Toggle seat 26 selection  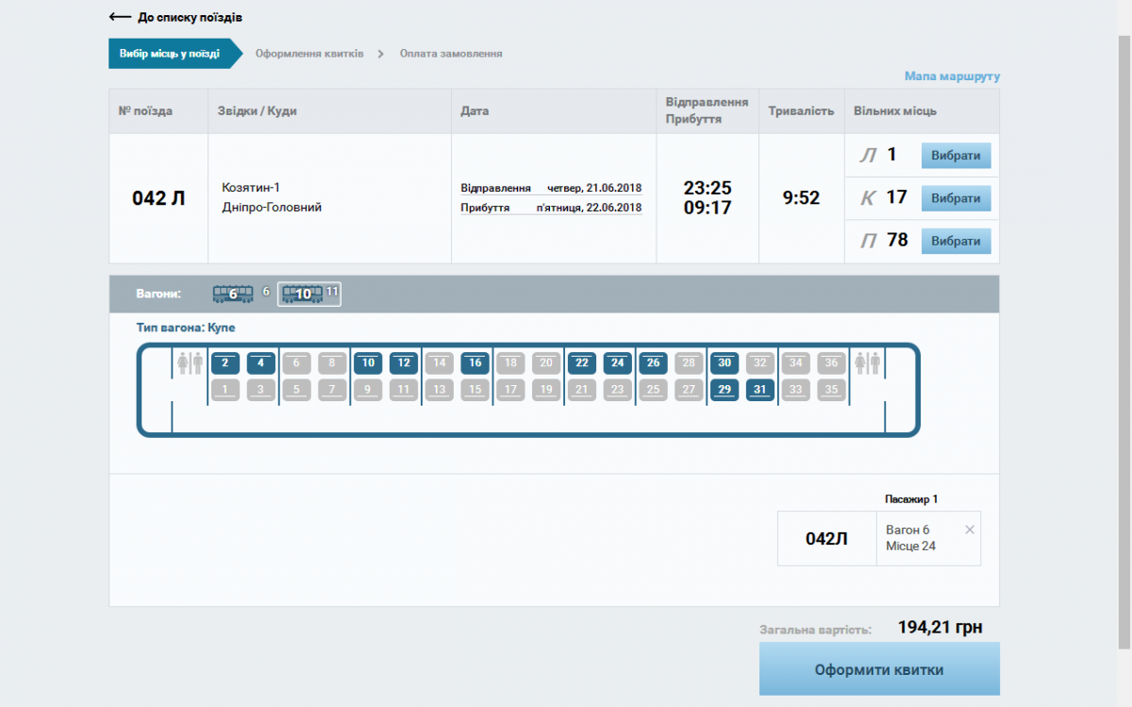coord(653,362)
